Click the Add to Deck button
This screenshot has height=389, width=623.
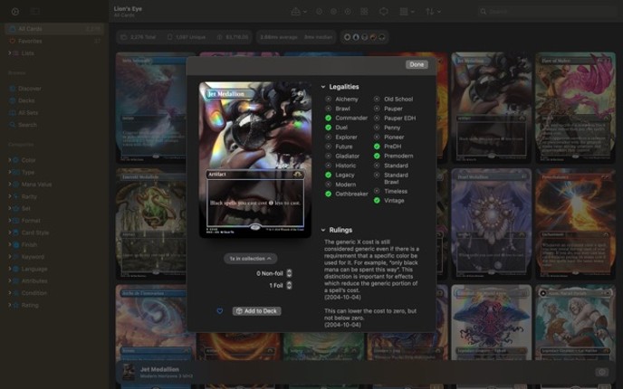256,311
